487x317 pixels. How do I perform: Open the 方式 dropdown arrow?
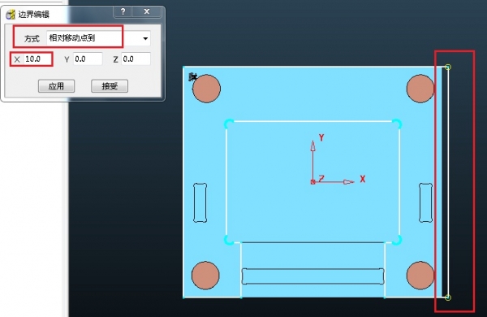coord(145,38)
